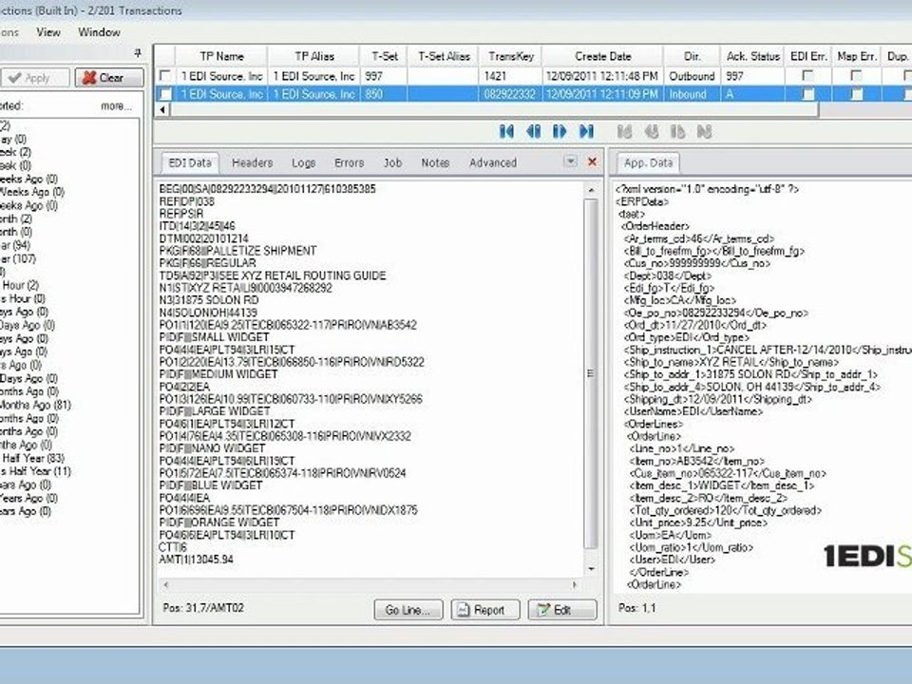Sort by the TP Name column header
Screen dimensions: 912x684
point(221,56)
